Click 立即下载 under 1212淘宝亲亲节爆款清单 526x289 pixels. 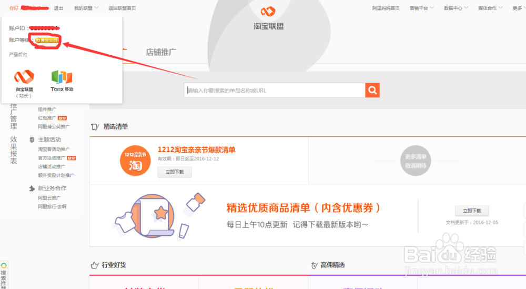175,172
